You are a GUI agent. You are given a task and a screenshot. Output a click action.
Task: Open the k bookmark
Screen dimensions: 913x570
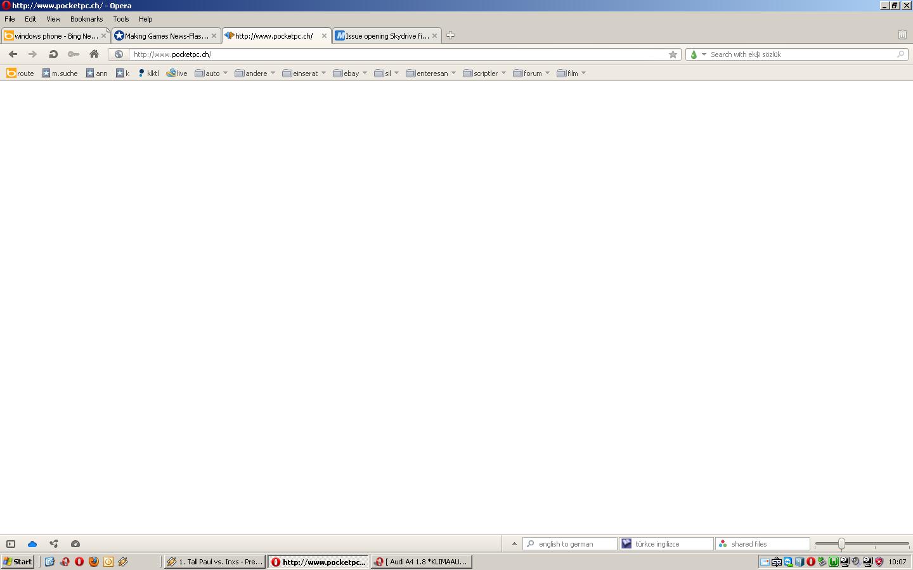(122, 73)
